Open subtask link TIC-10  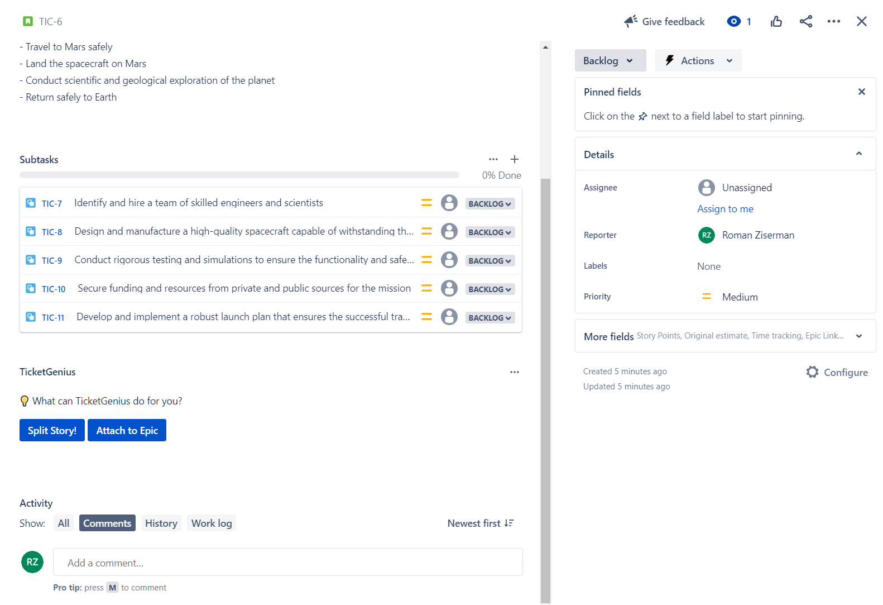pyautogui.click(x=54, y=289)
